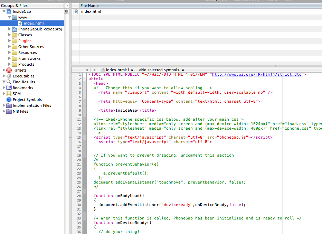Go back in editor history arrow
The width and height of the screenshot is (322, 234).
pyautogui.click(x=86, y=70)
